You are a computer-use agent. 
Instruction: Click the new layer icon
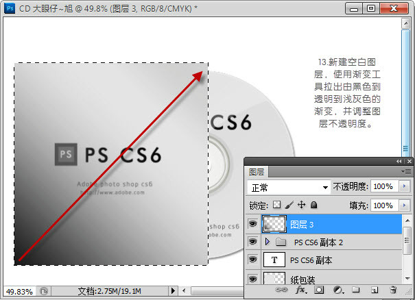click(375, 291)
